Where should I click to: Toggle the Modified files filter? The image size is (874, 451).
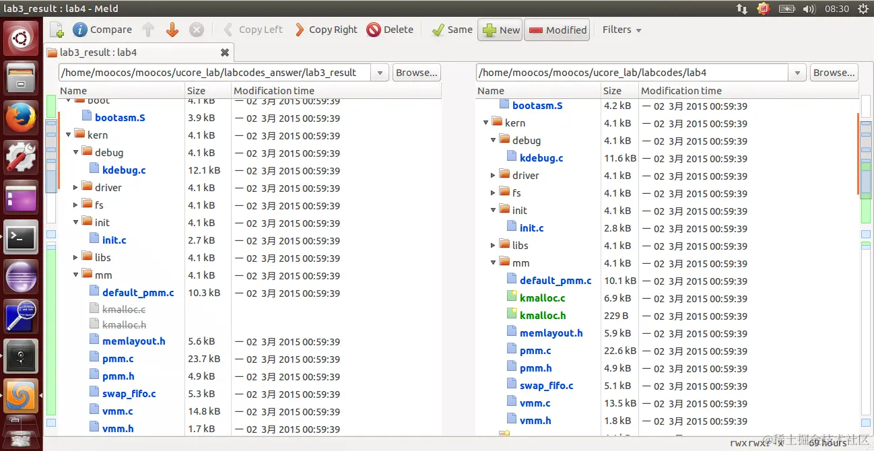pos(557,30)
